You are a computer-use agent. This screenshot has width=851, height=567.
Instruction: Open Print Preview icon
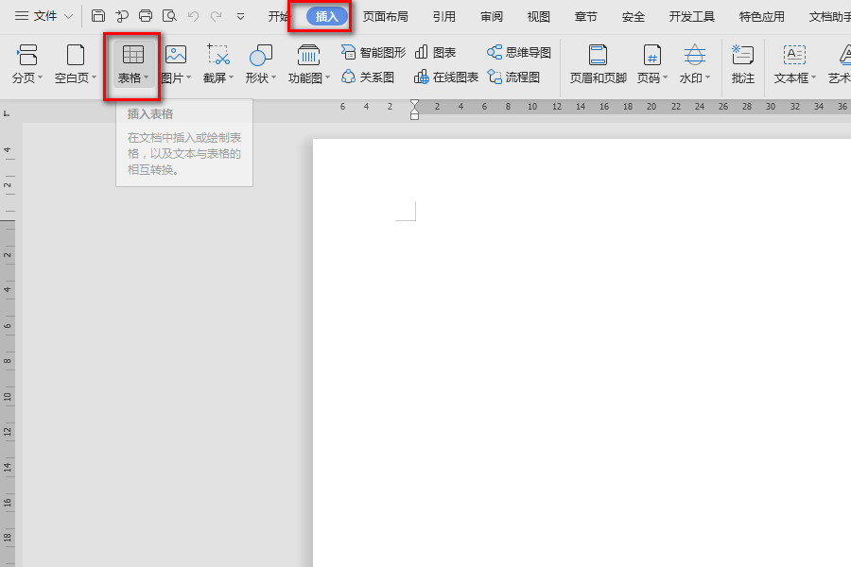(x=169, y=16)
